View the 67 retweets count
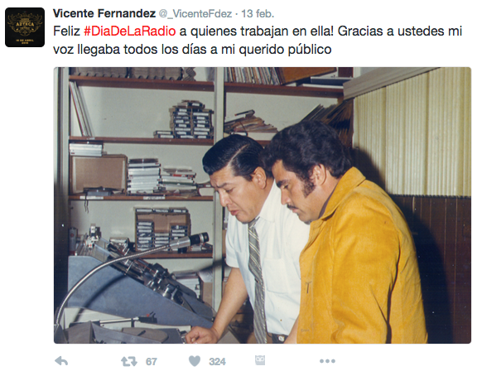 pyautogui.click(x=152, y=362)
